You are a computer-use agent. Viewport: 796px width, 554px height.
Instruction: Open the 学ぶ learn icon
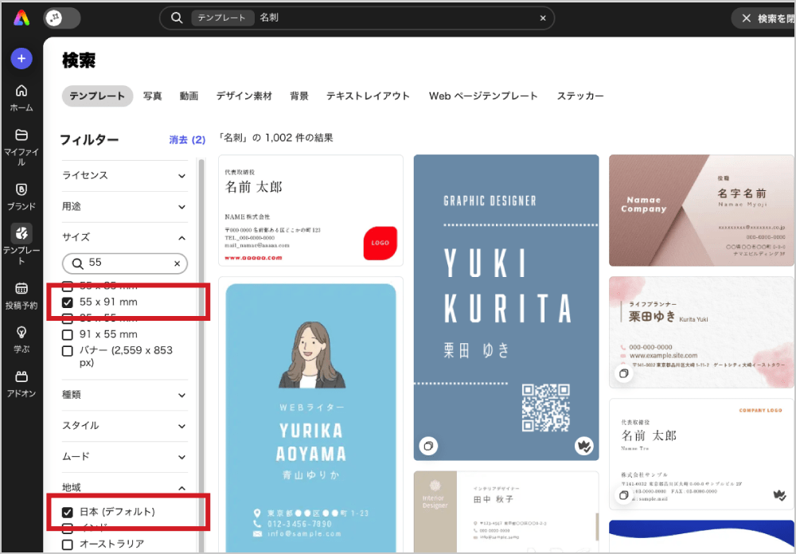click(21, 333)
